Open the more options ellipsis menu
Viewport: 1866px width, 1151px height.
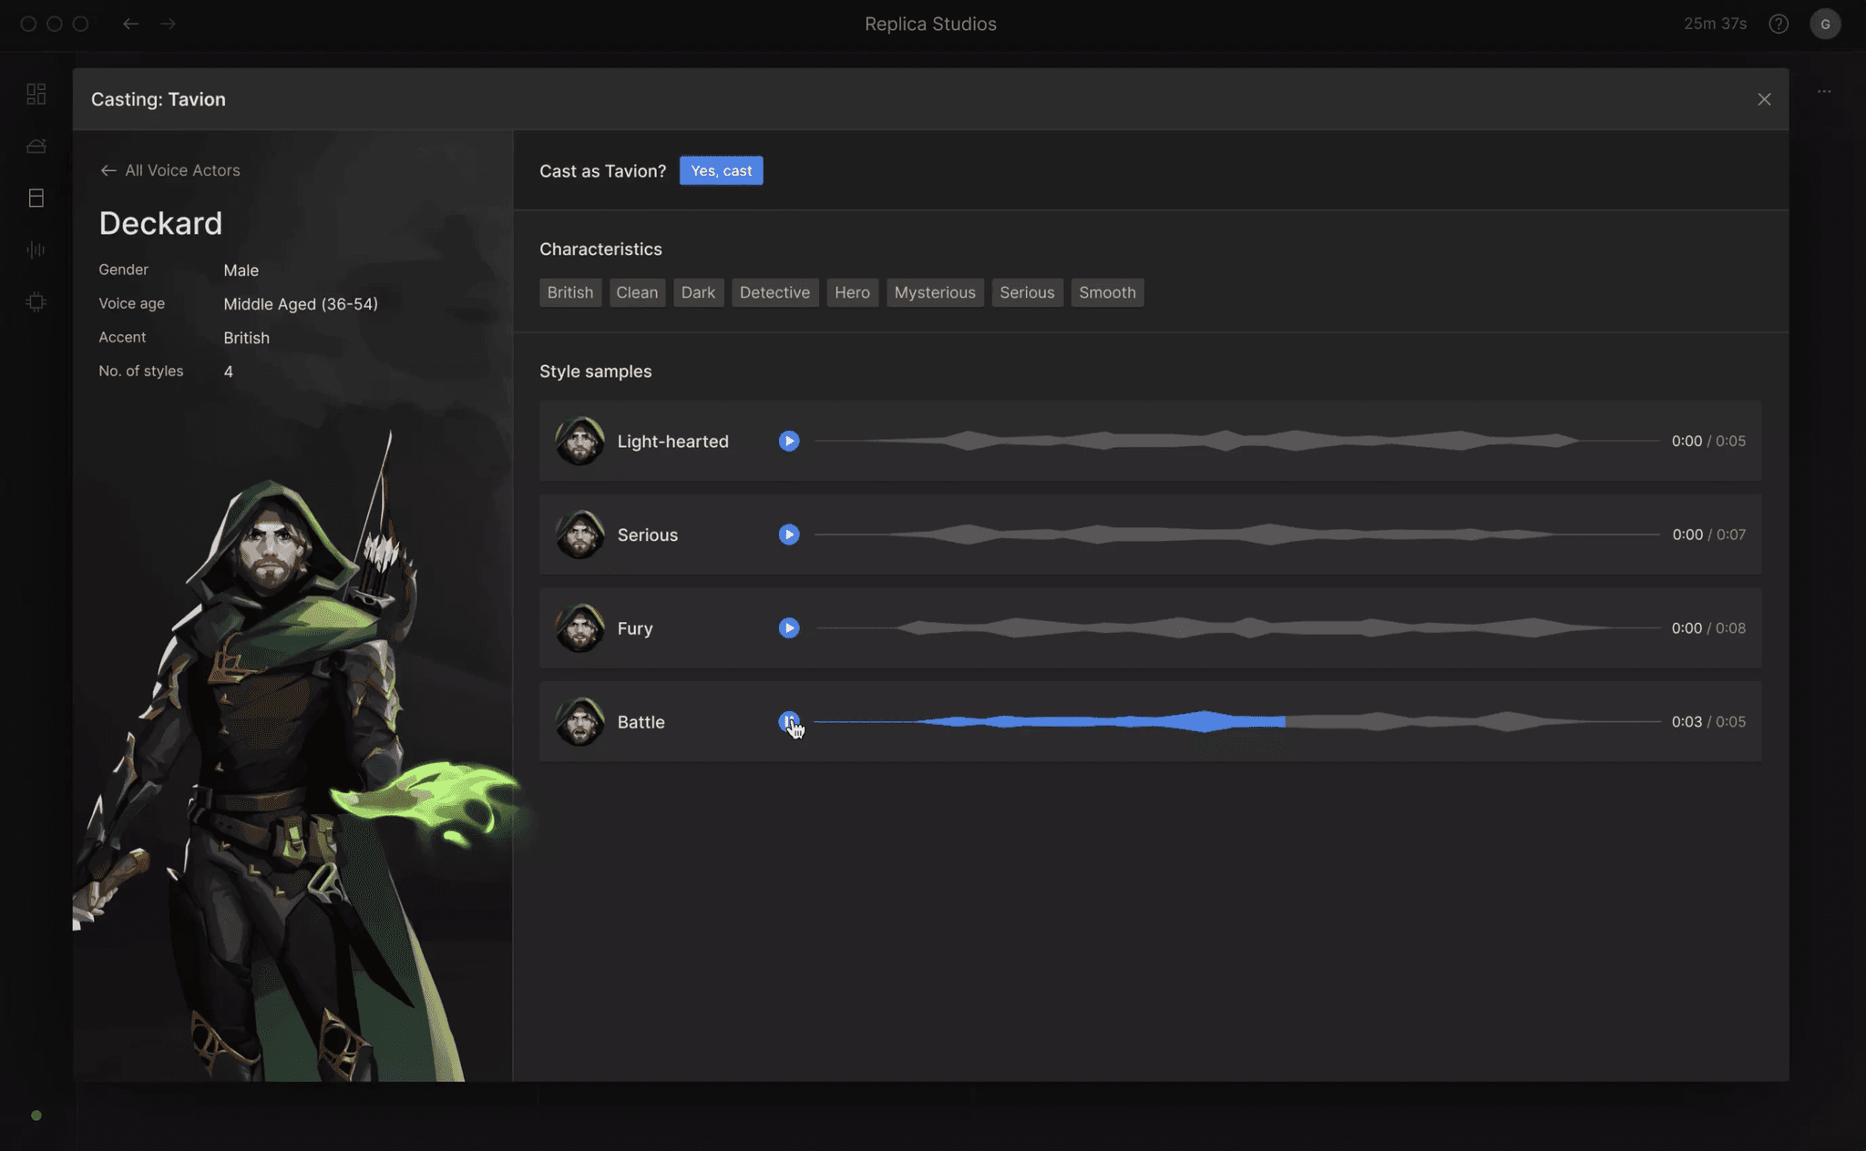[1823, 91]
